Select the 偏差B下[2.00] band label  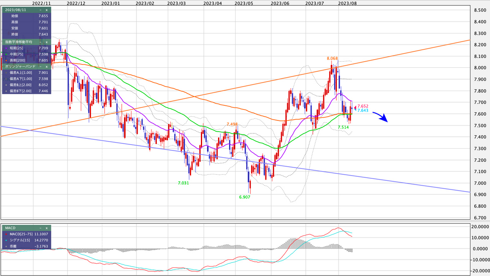[21, 91]
